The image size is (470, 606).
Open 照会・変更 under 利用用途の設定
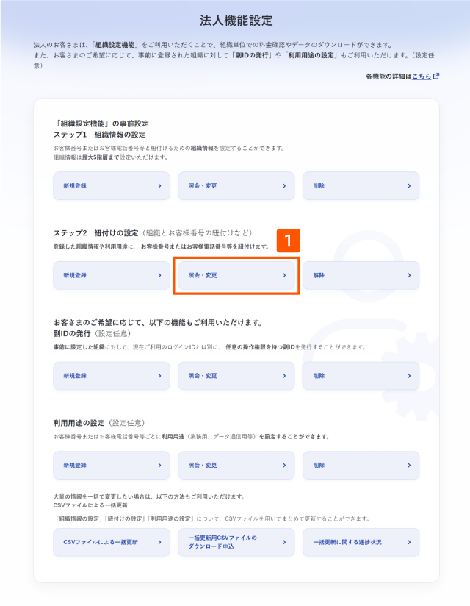tap(236, 466)
